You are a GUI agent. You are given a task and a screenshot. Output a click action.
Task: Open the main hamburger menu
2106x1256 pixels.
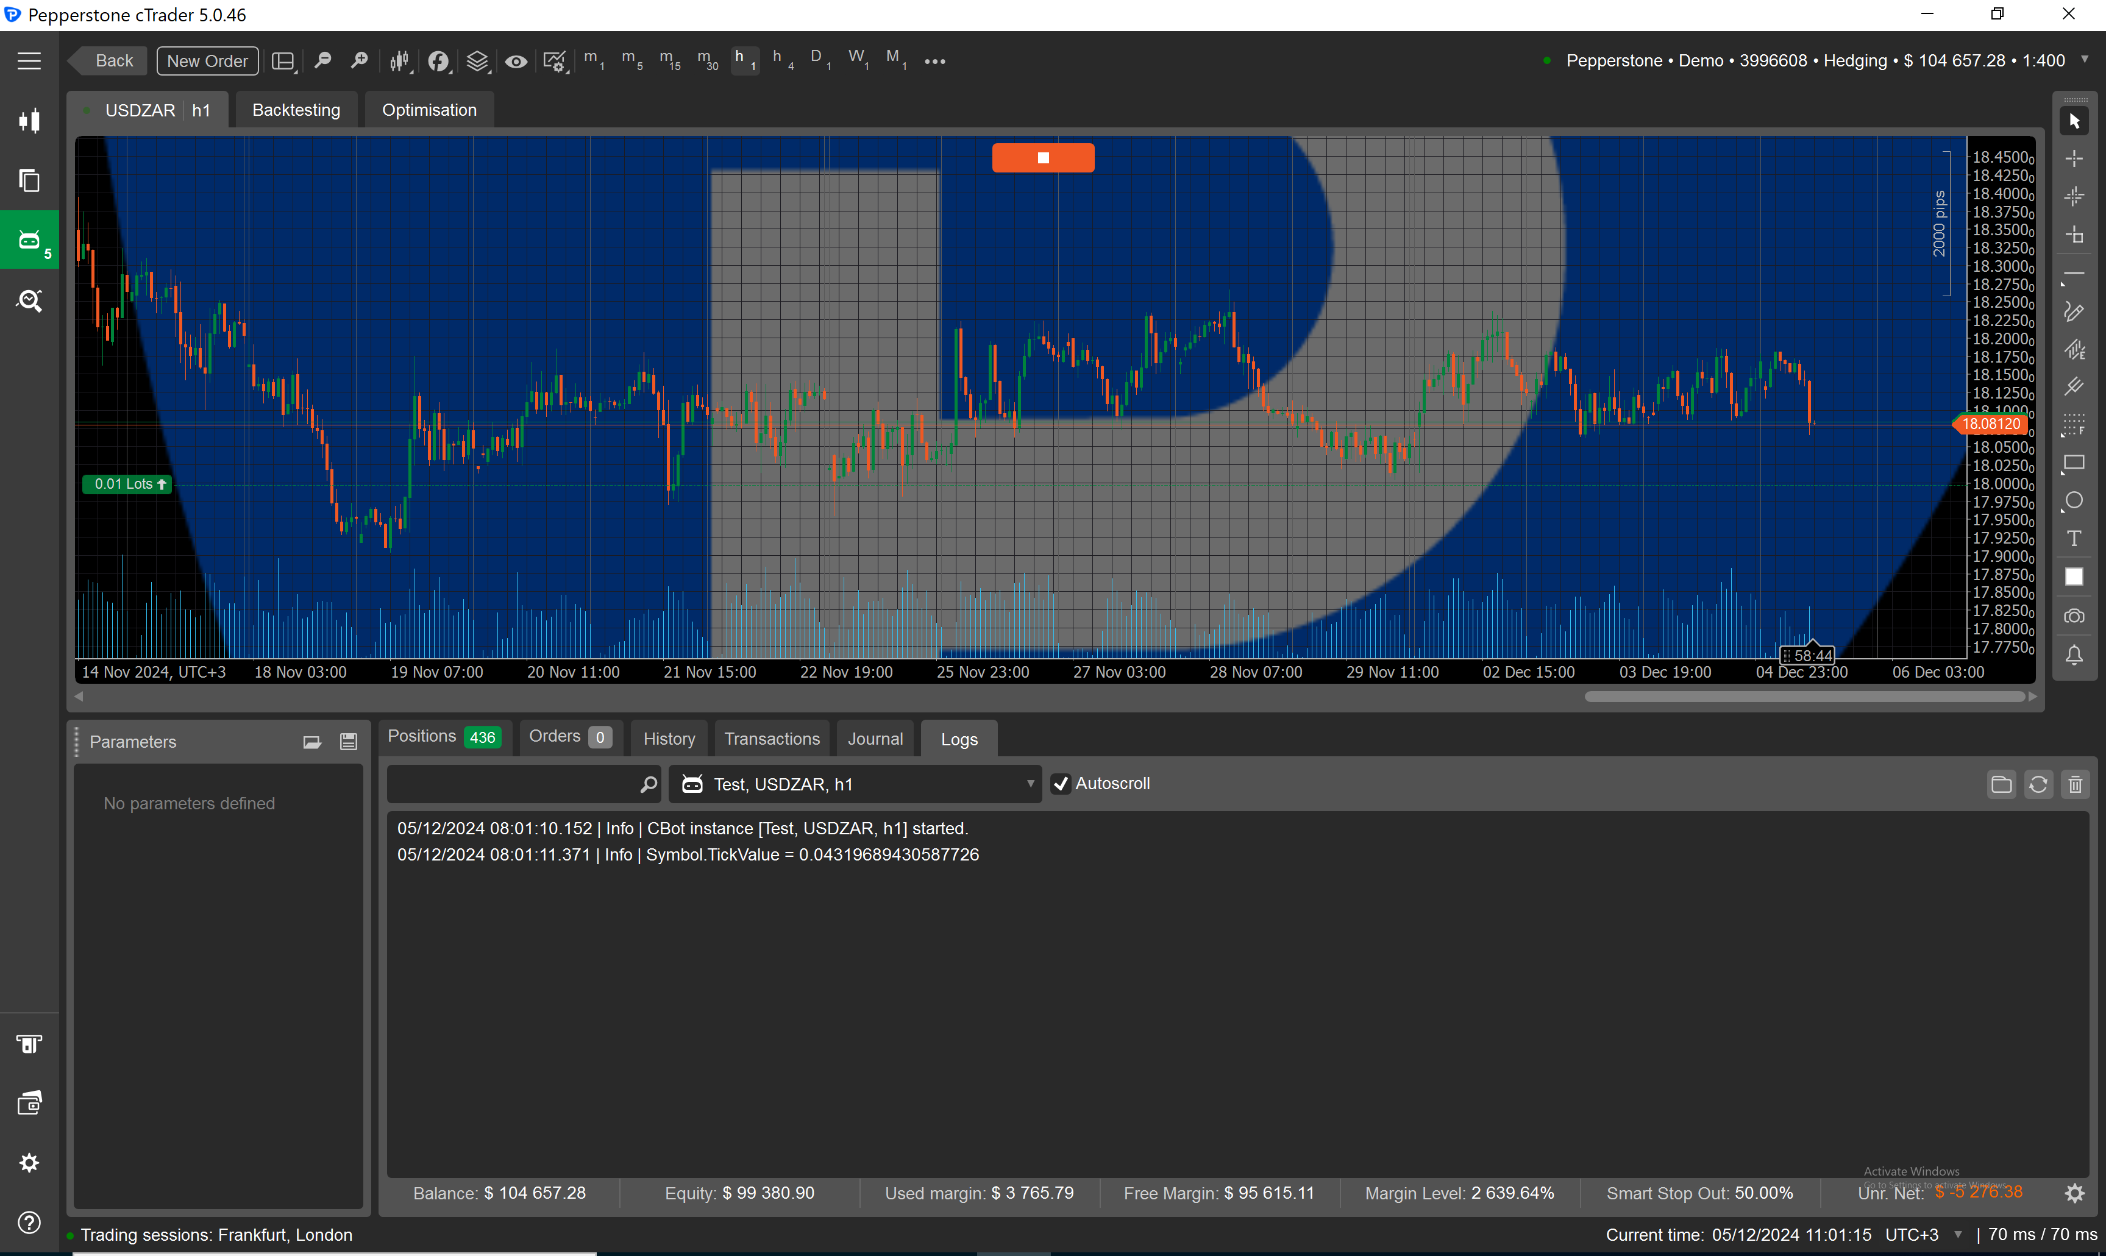(29, 61)
